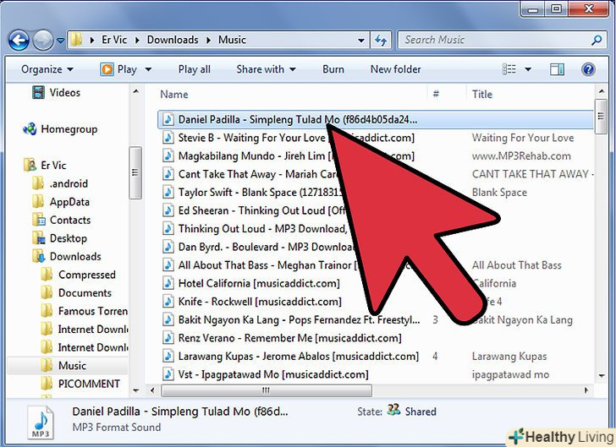Click the Back navigation arrow button
This screenshot has width=616, height=447.
coord(19,40)
